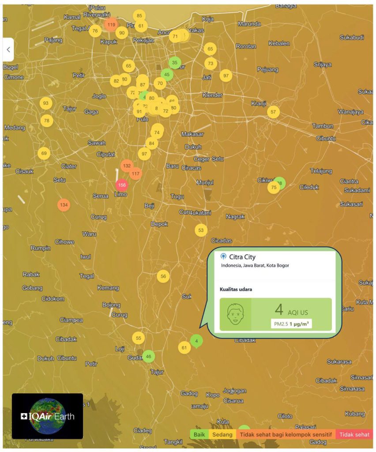Select the yellow 93 AQI marker

(46, 103)
